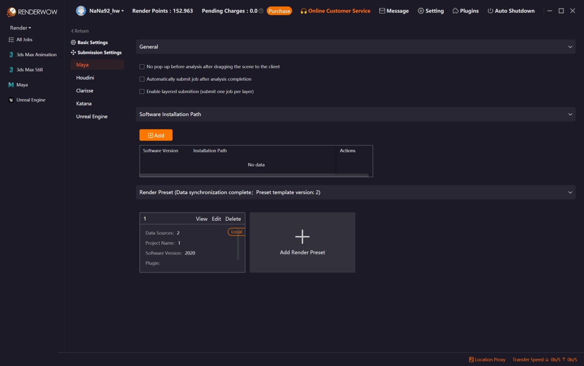This screenshot has height=366, width=584.
Task: Open the Plugins puzzle icon
Action: coord(455,11)
